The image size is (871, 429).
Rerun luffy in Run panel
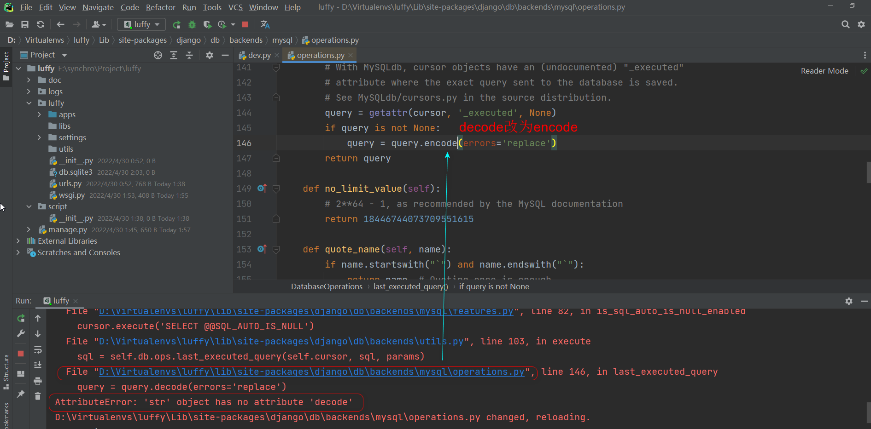click(21, 318)
